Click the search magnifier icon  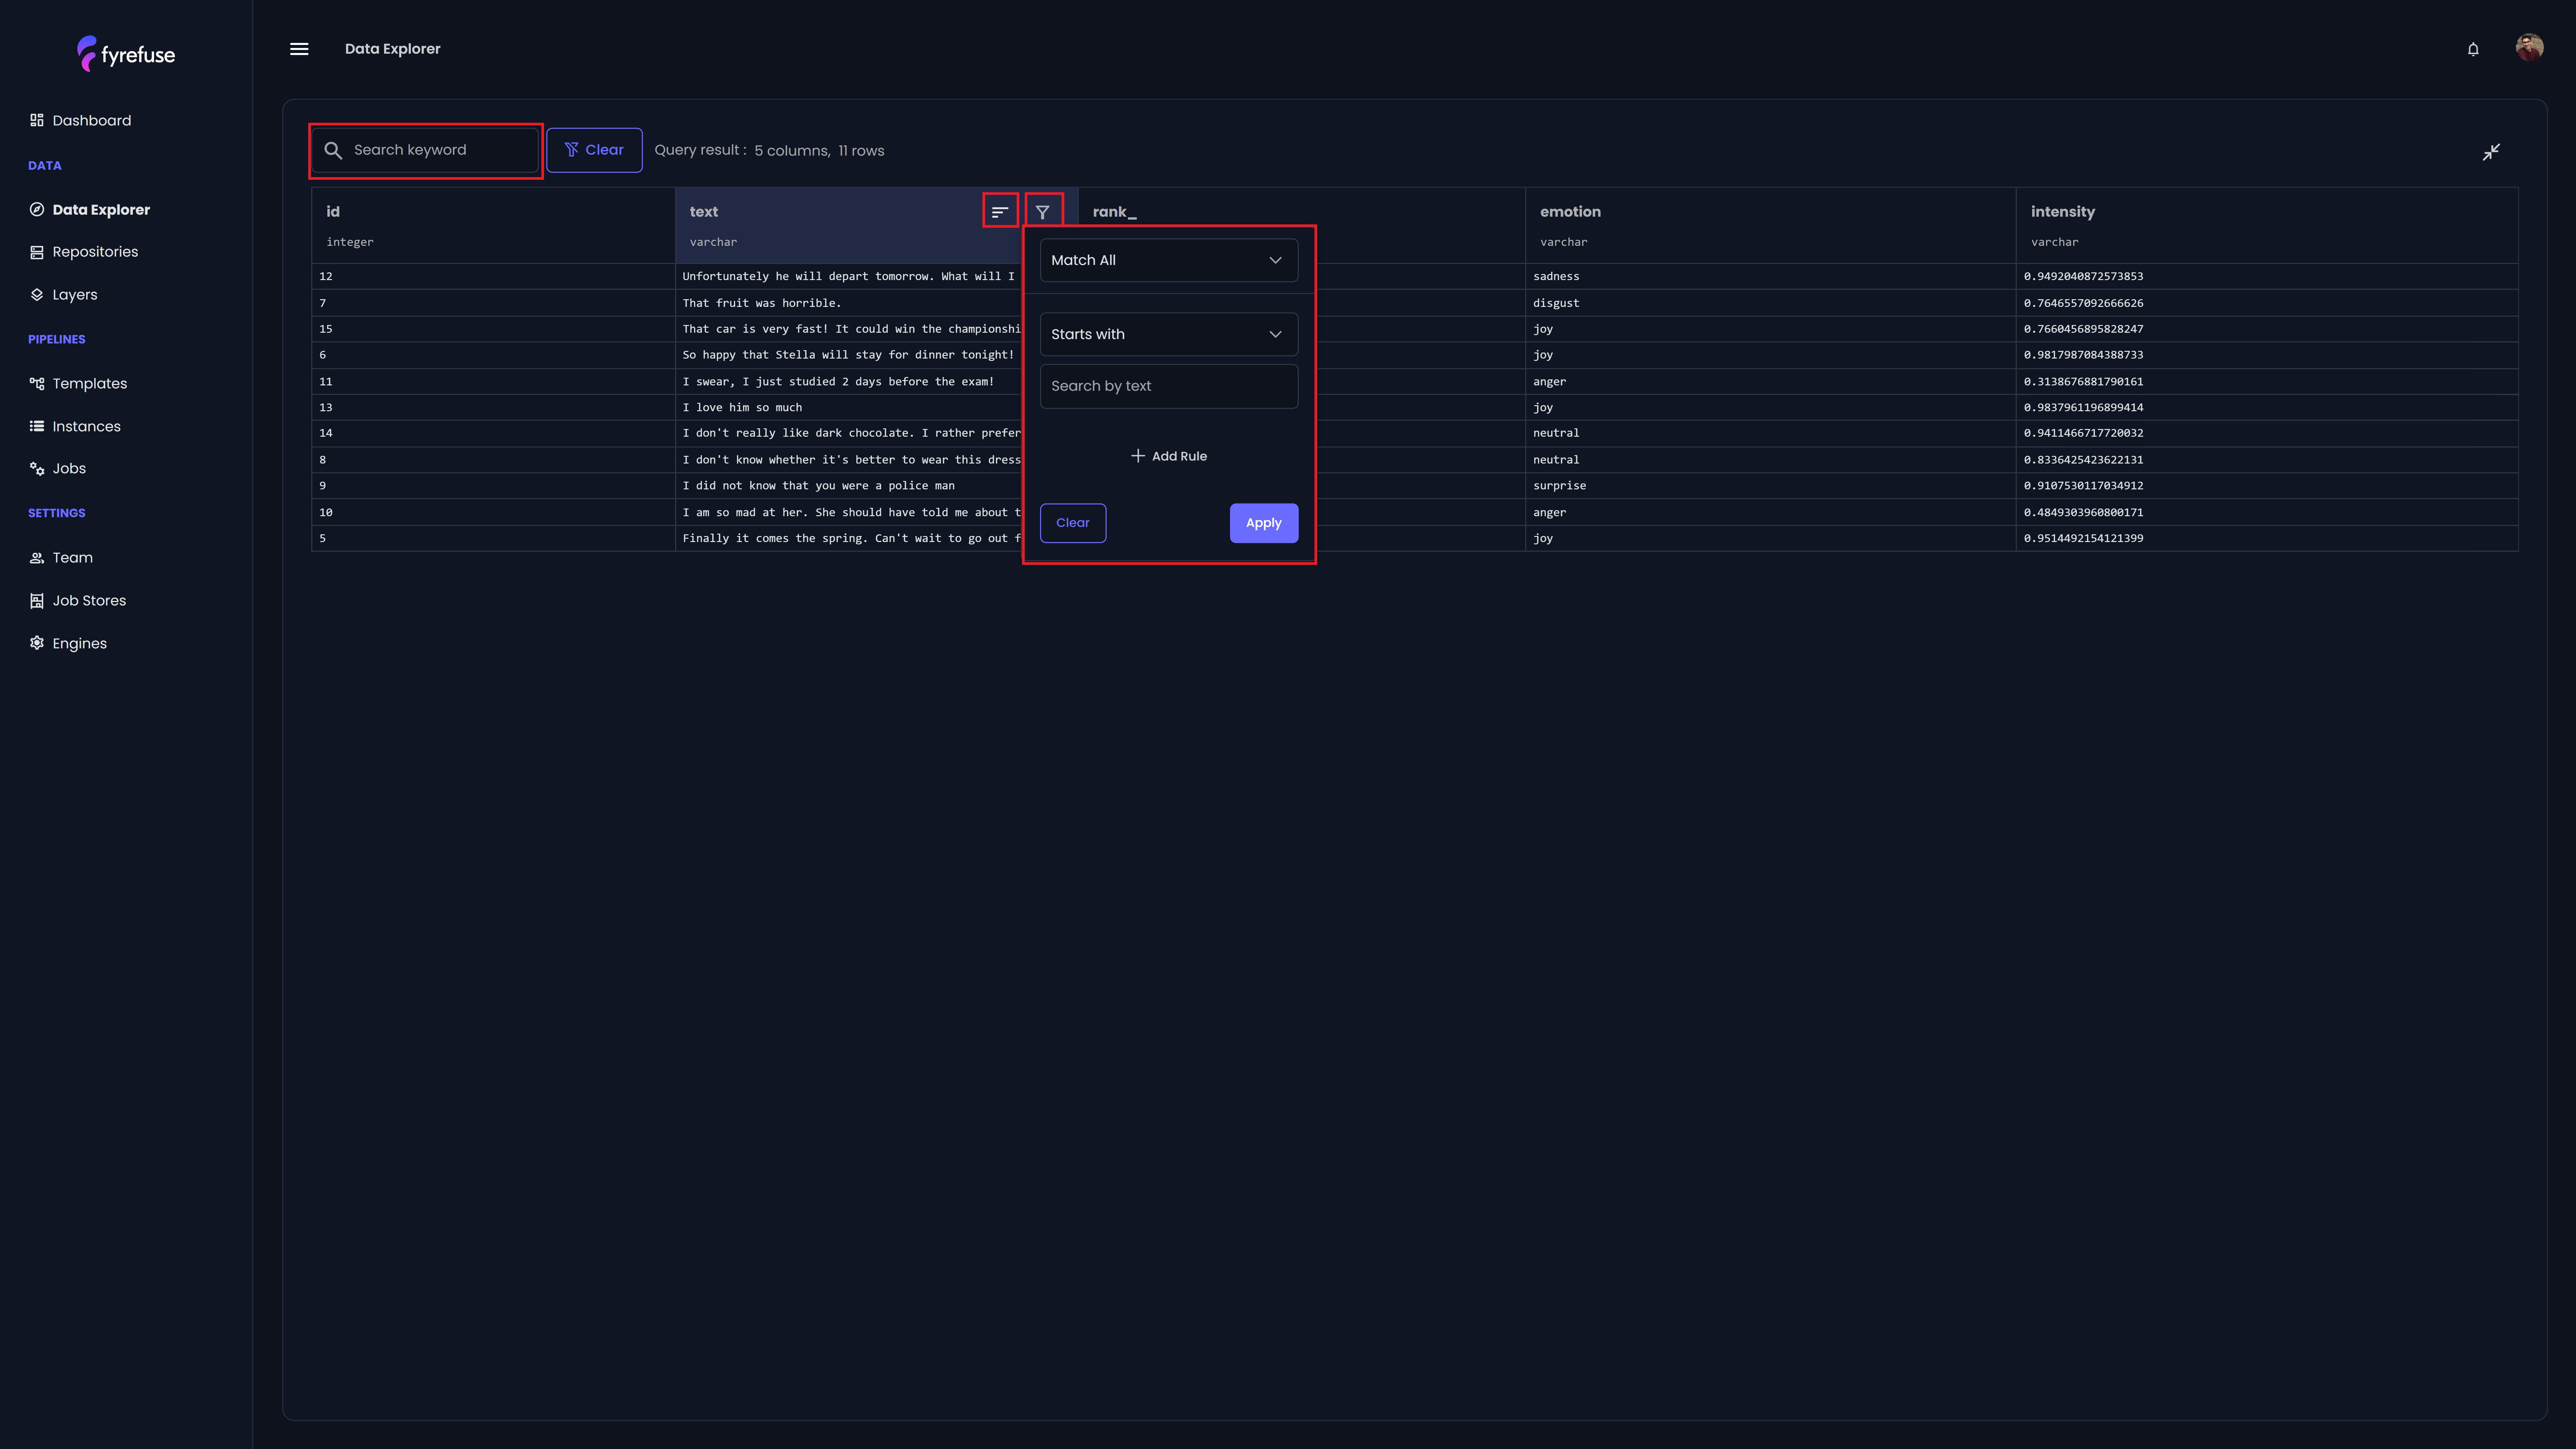pos(333,150)
